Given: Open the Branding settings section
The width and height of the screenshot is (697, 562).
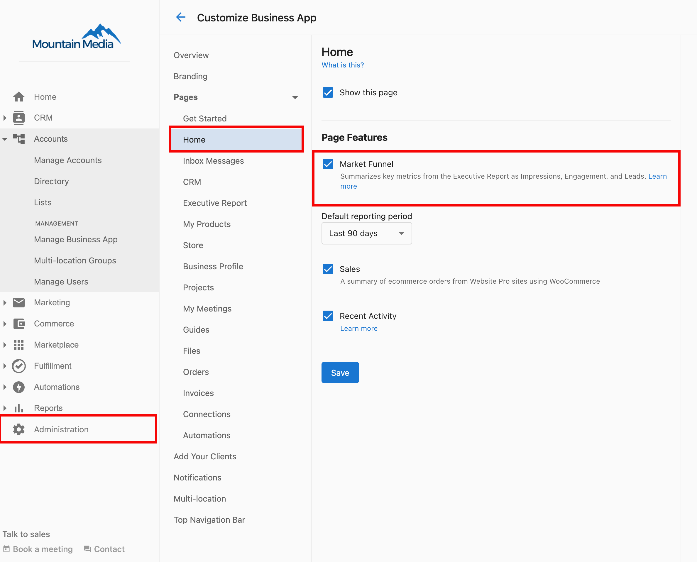Looking at the screenshot, I should 190,76.
